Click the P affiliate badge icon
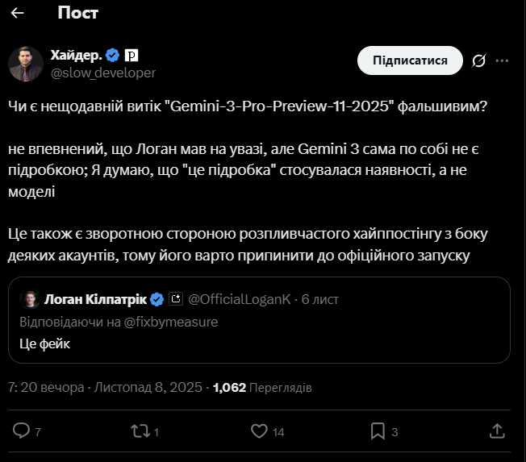The height and width of the screenshot is (462, 526). (x=132, y=55)
